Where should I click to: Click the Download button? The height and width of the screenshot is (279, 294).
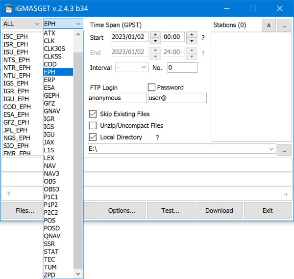click(x=219, y=211)
